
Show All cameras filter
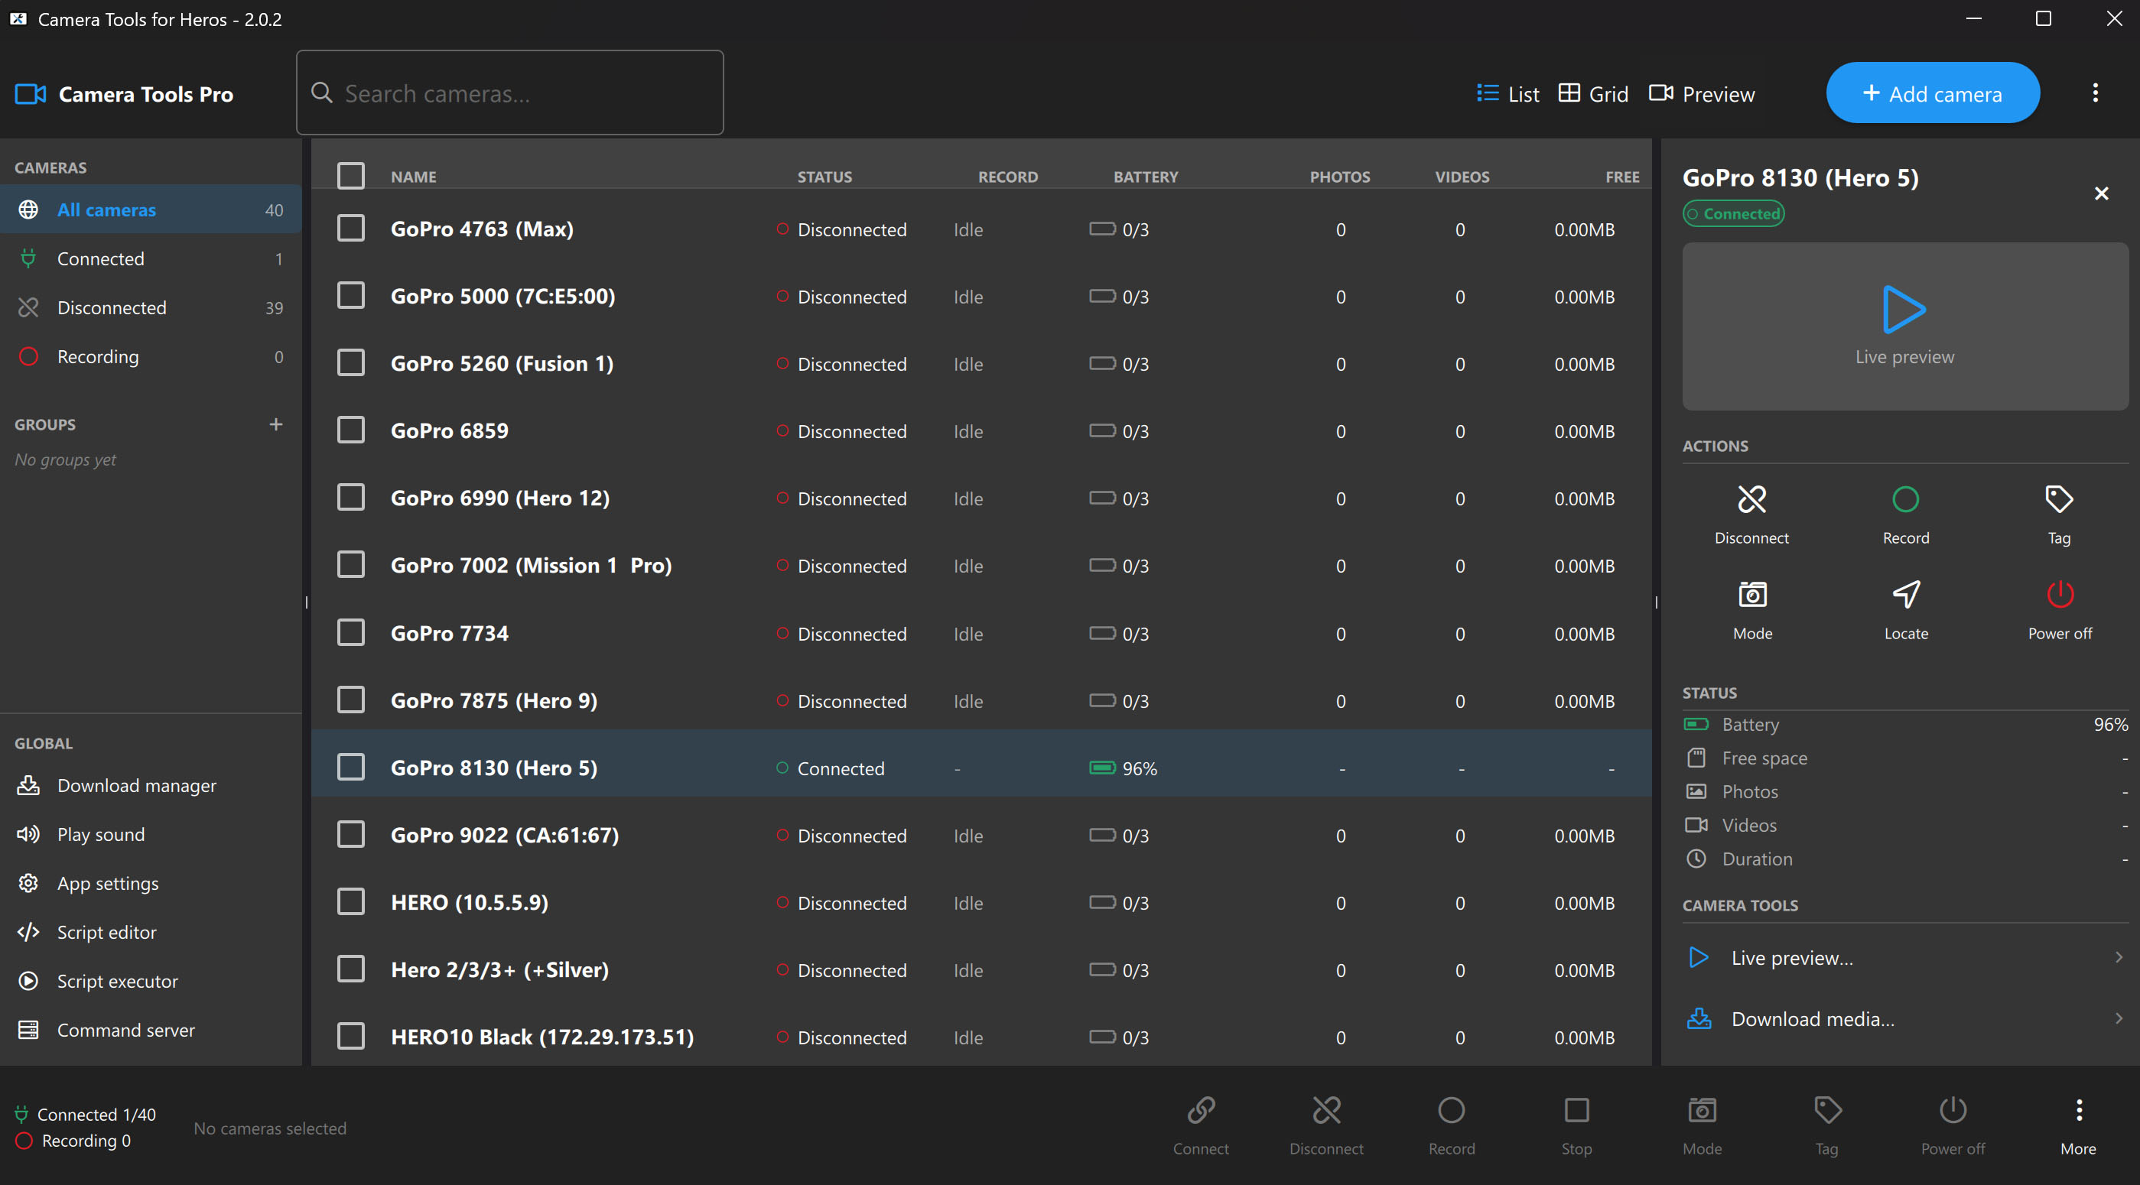point(151,210)
